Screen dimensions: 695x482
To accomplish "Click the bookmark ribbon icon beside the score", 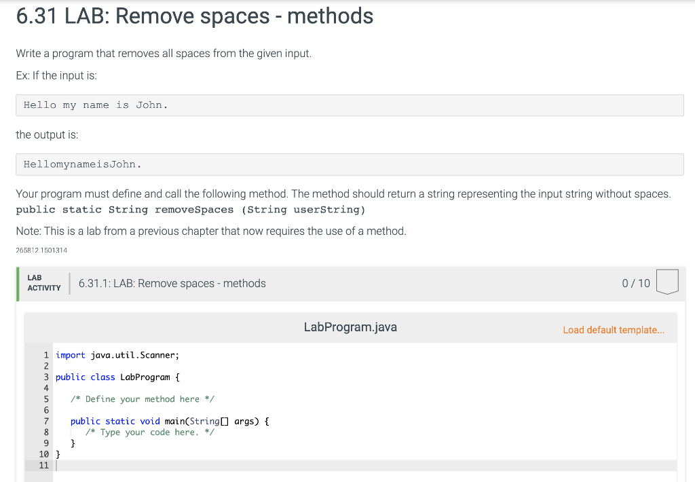I will (x=667, y=282).
